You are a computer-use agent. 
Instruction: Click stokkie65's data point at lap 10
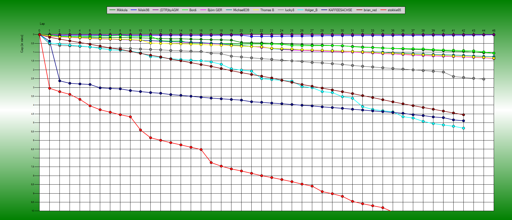click(140, 130)
